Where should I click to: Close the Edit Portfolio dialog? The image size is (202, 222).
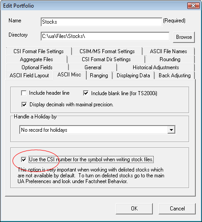coord(194,6)
